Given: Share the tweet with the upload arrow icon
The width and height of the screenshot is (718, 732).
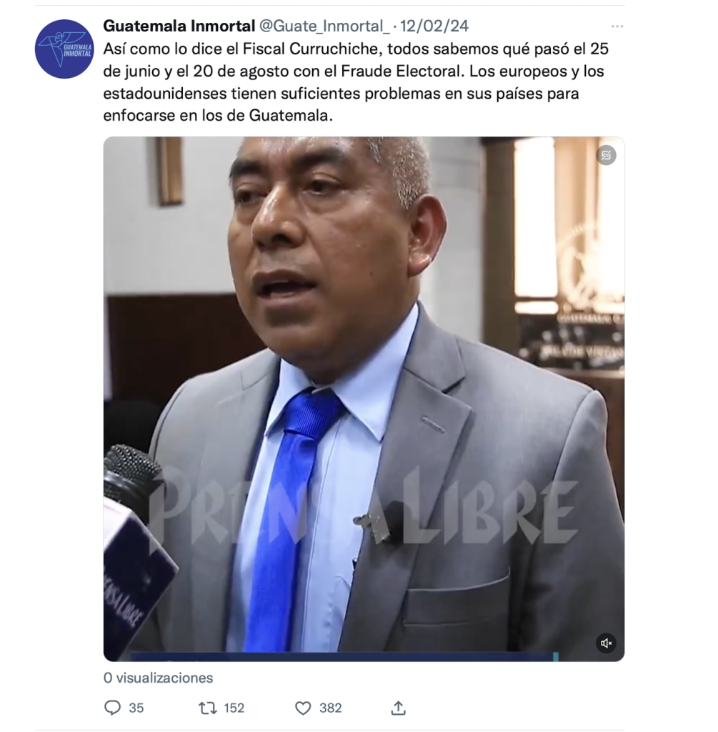Looking at the screenshot, I should pyautogui.click(x=398, y=708).
